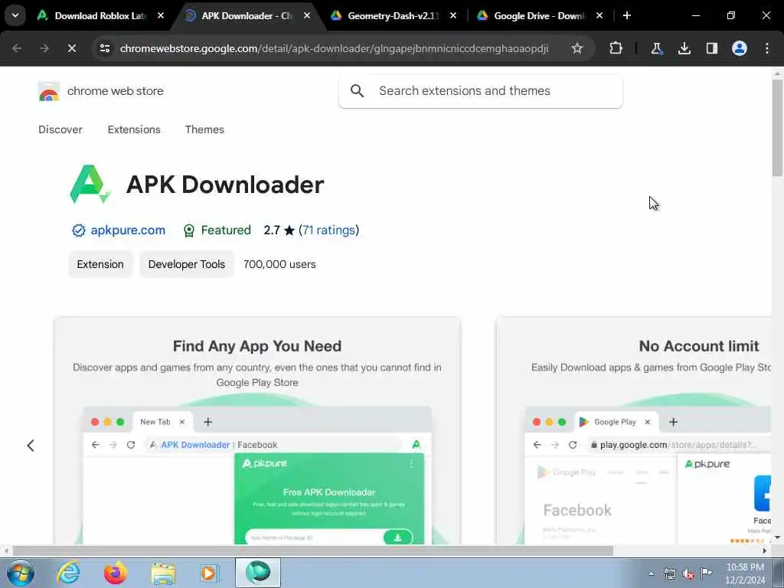The width and height of the screenshot is (784, 588).
Task: View site information icon in address bar
Action: tap(104, 48)
